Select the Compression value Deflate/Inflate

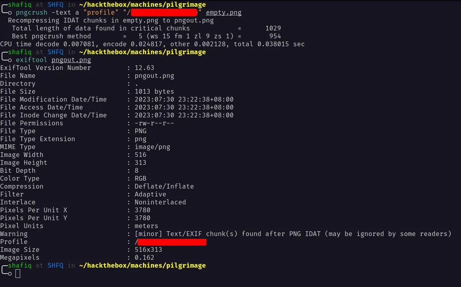point(164,187)
